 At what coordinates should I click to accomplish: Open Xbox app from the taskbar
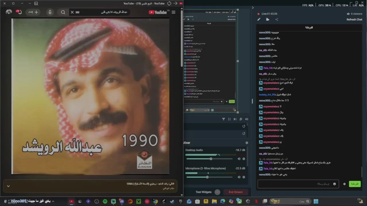pyautogui.click(x=240, y=201)
